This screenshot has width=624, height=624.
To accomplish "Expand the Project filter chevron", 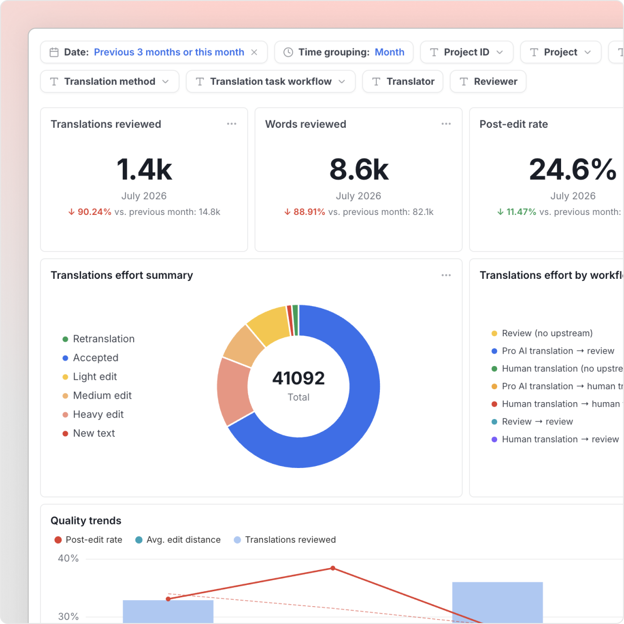I will [x=588, y=52].
